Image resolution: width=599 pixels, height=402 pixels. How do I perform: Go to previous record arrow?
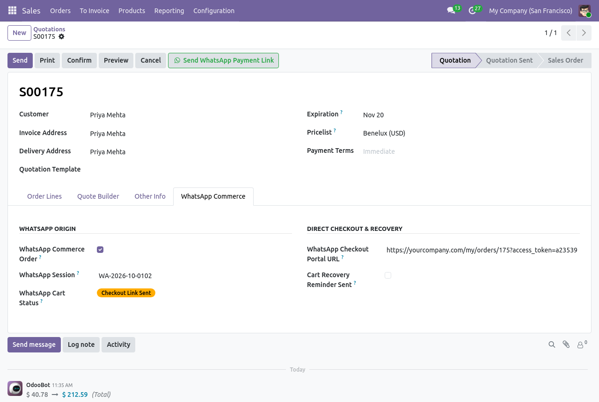click(569, 33)
